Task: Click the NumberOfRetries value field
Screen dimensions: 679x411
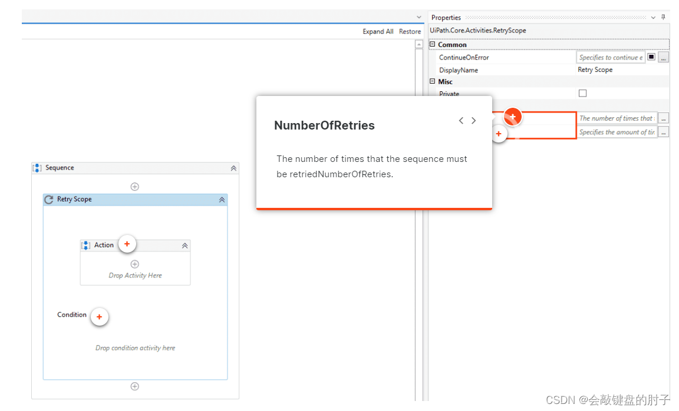Action: coord(617,118)
